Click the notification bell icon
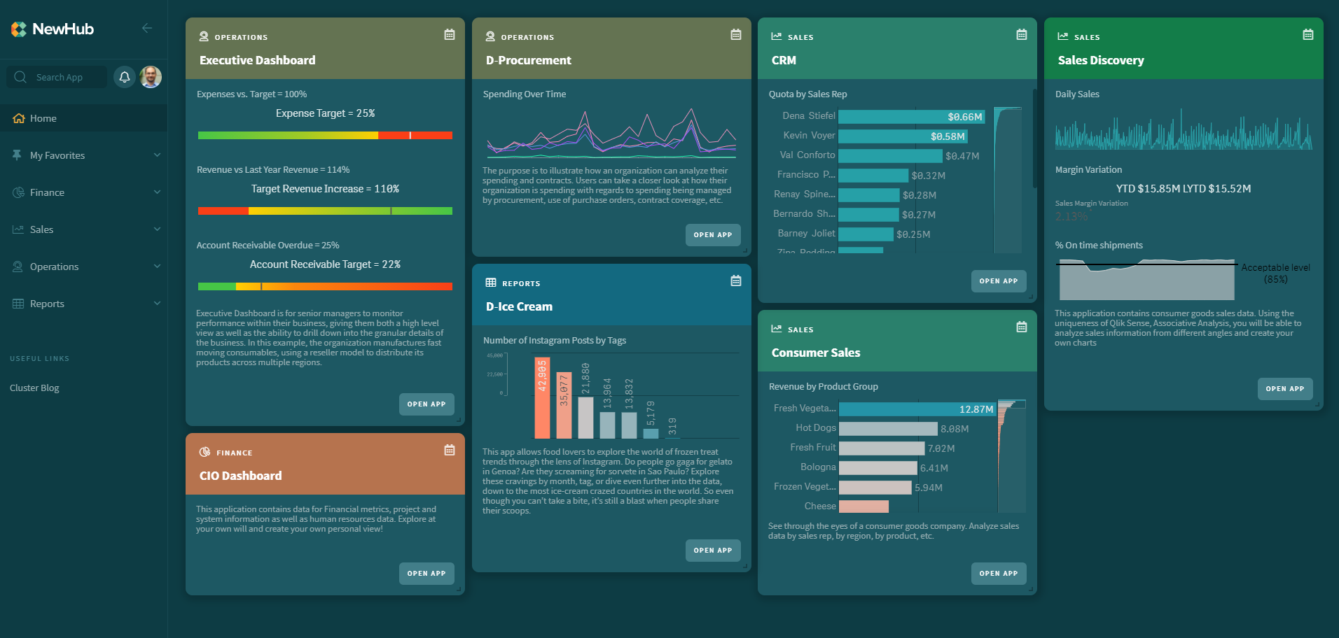 click(125, 77)
